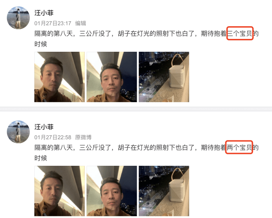
Task: Click the username on the edited post
Action: click(x=44, y=13)
